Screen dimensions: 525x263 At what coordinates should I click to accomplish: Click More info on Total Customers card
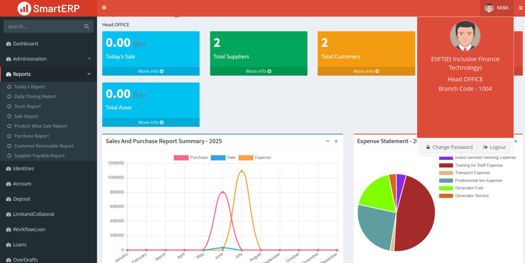(366, 71)
